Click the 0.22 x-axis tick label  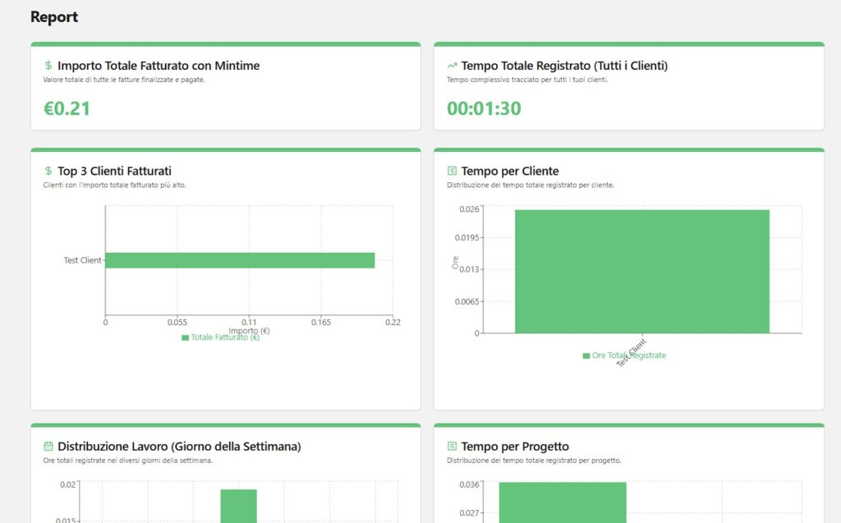pyautogui.click(x=393, y=323)
